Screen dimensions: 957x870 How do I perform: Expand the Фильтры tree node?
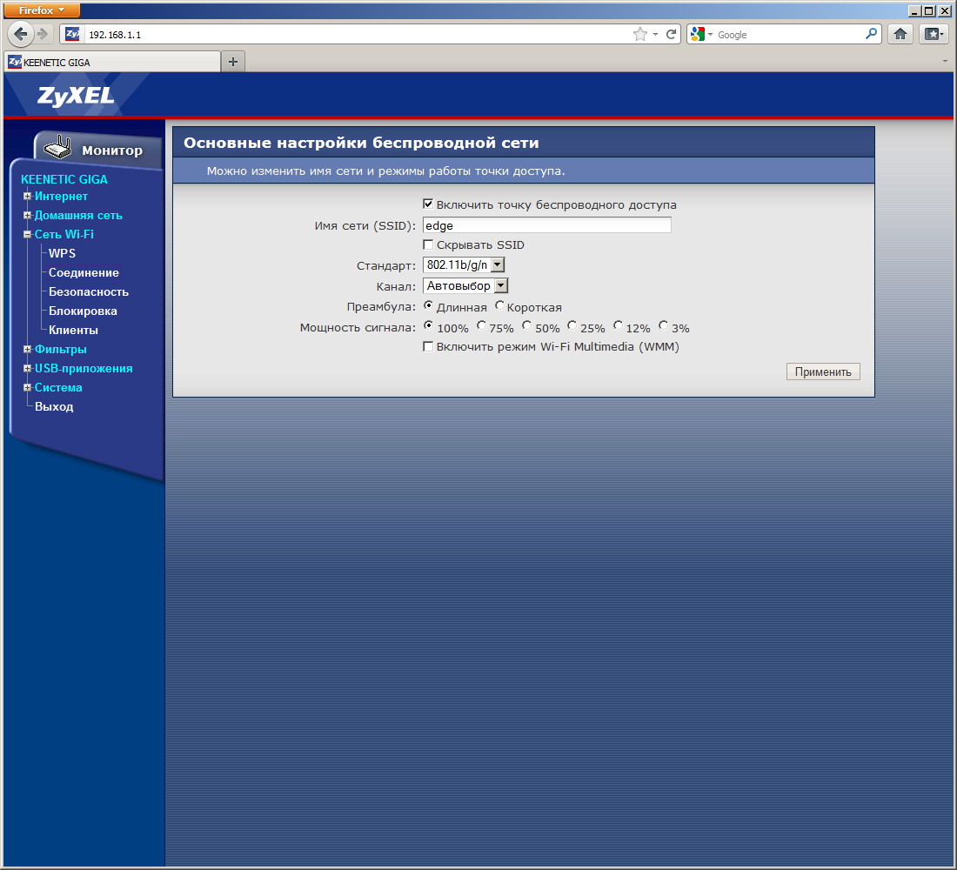pyautogui.click(x=28, y=349)
